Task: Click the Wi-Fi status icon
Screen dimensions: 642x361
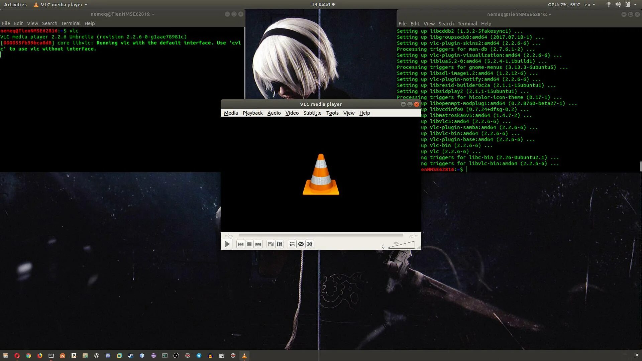Action: 609,5
